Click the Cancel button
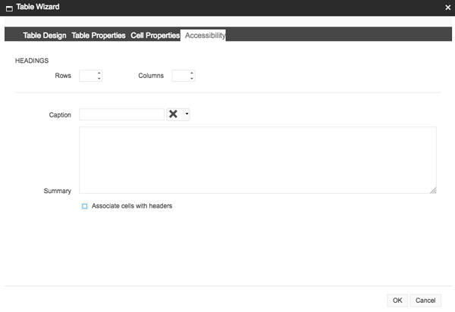Screen dimensions: 455x312 point(426,301)
